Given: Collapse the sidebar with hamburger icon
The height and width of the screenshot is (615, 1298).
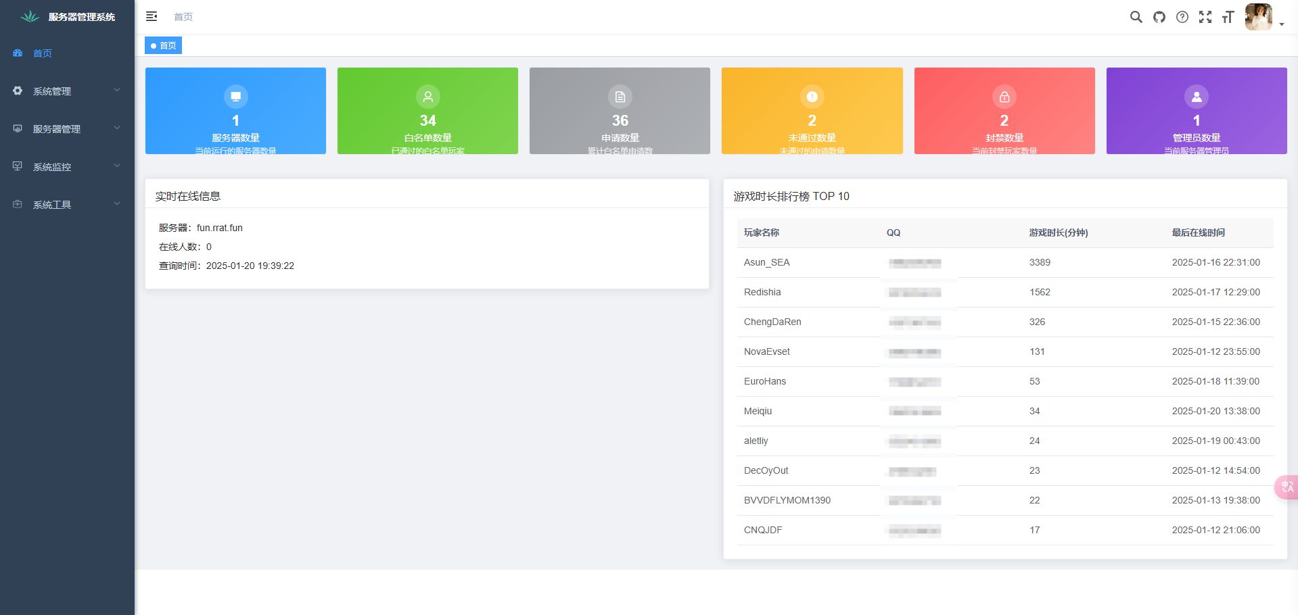Looking at the screenshot, I should 152,16.
